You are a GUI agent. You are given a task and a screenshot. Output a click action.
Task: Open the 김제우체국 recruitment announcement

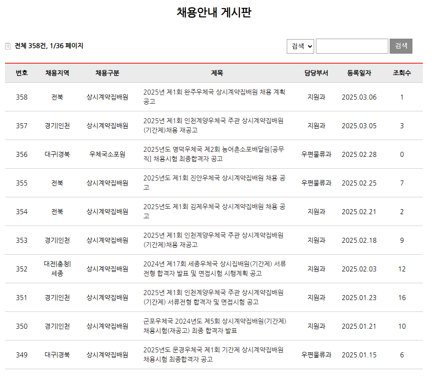(214, 212)
